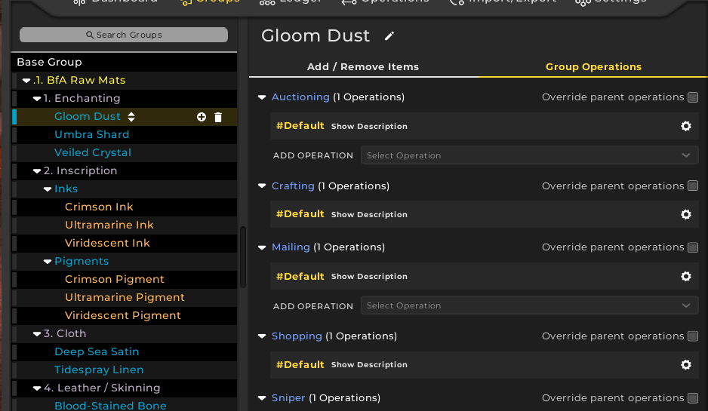Add a subgroup using the plus icon on Gloom Dust
Viewport: 708px width, 411px height.
tap(202, 117)
